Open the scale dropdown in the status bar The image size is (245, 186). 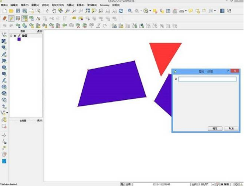click(213, 184)
